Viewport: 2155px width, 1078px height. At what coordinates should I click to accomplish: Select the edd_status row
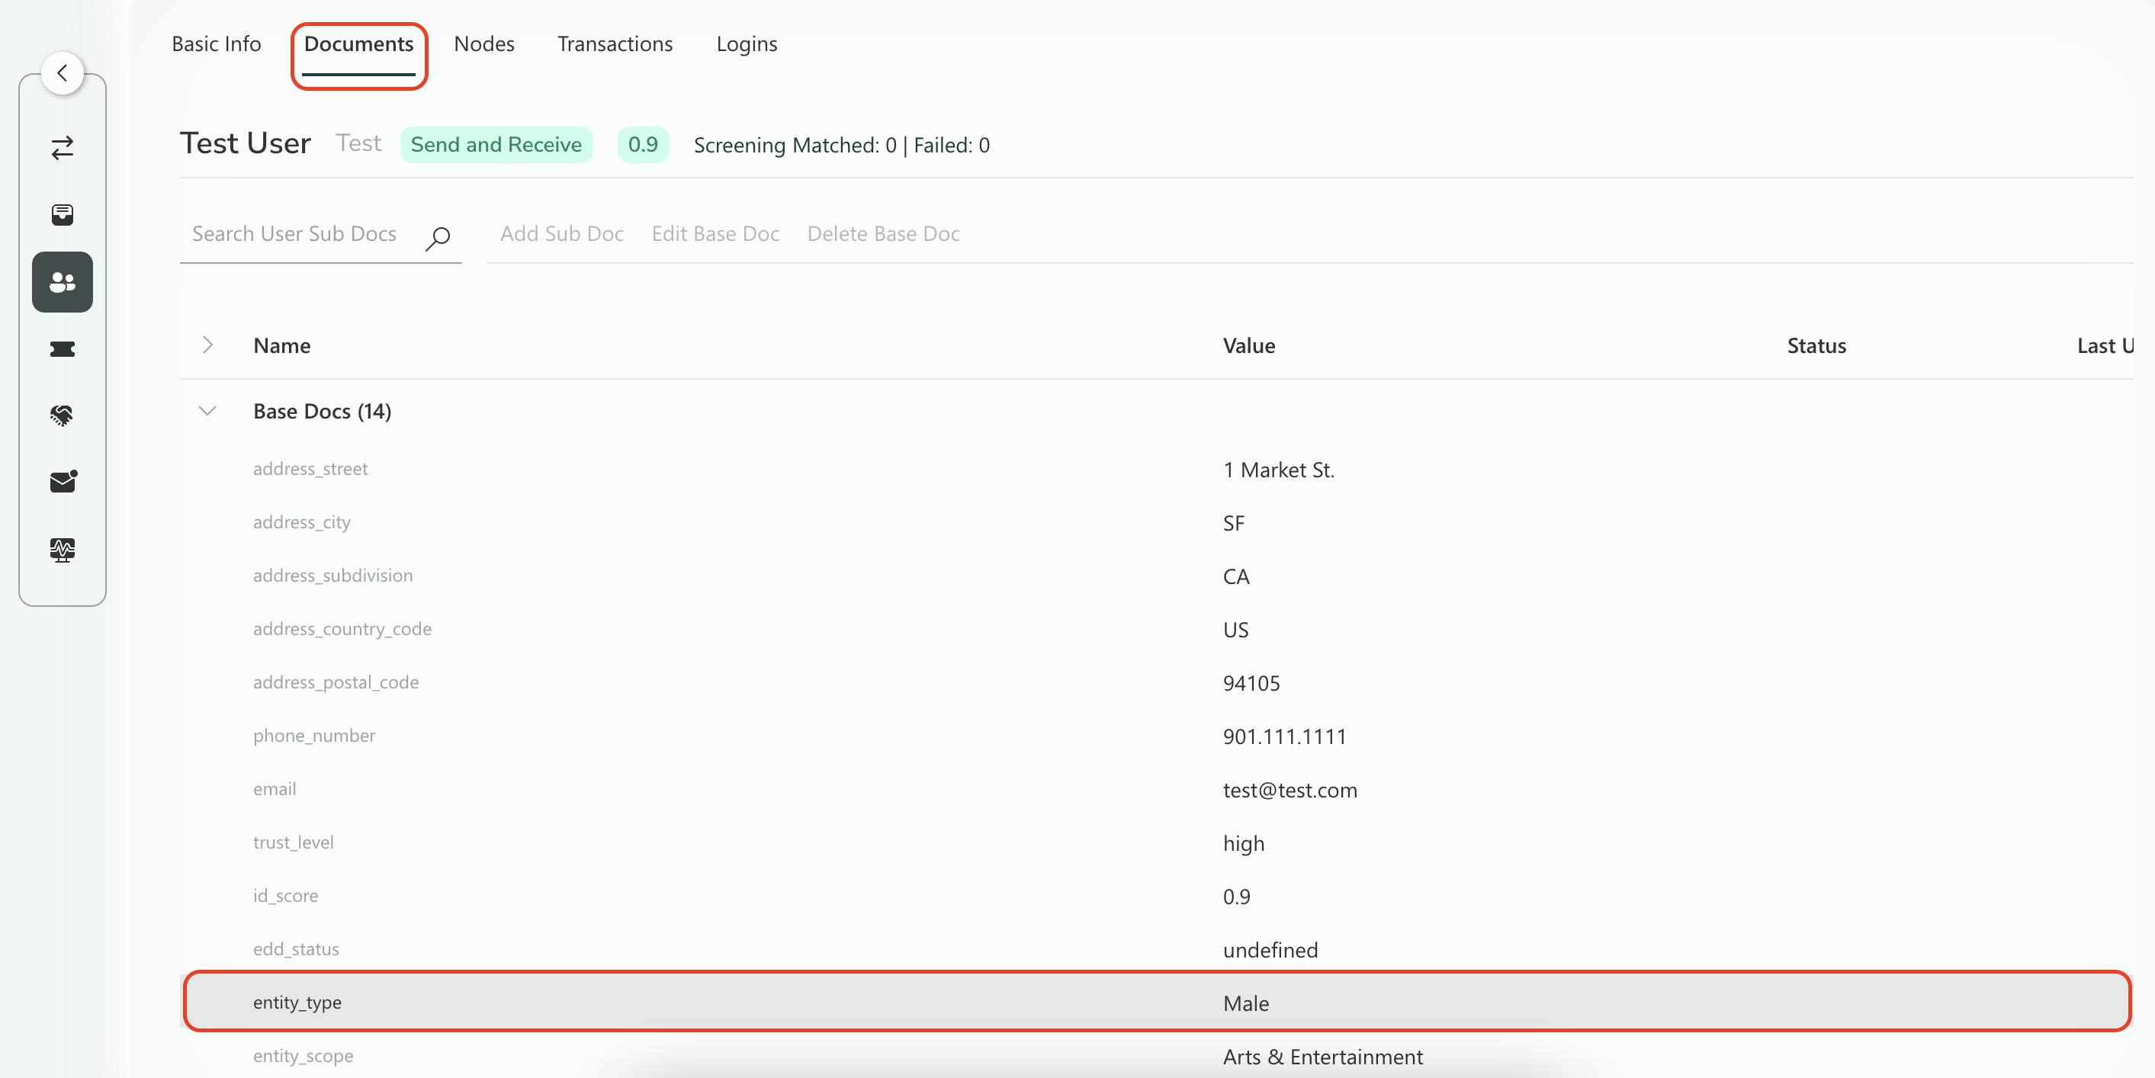[x=1156, y=949]
